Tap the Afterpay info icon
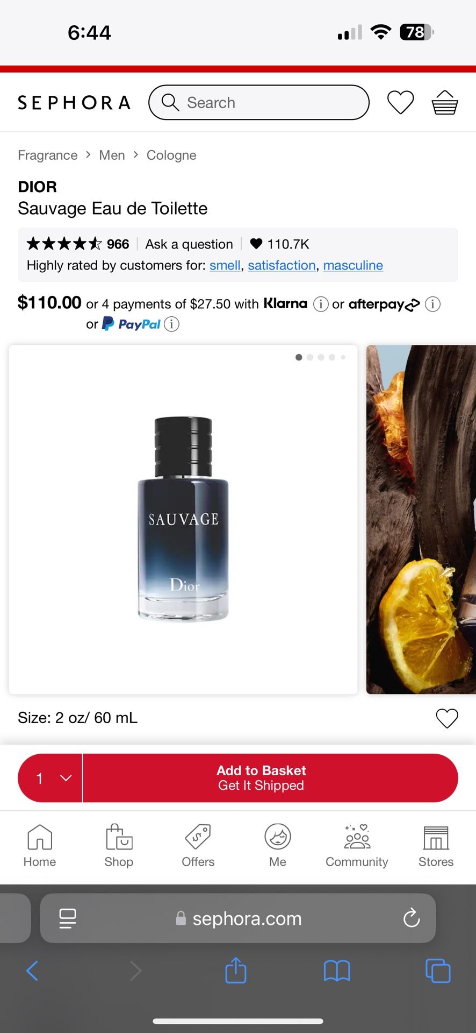Image resolution: width=476 pixels, height=1033 pixels. [x=432, y=304]
